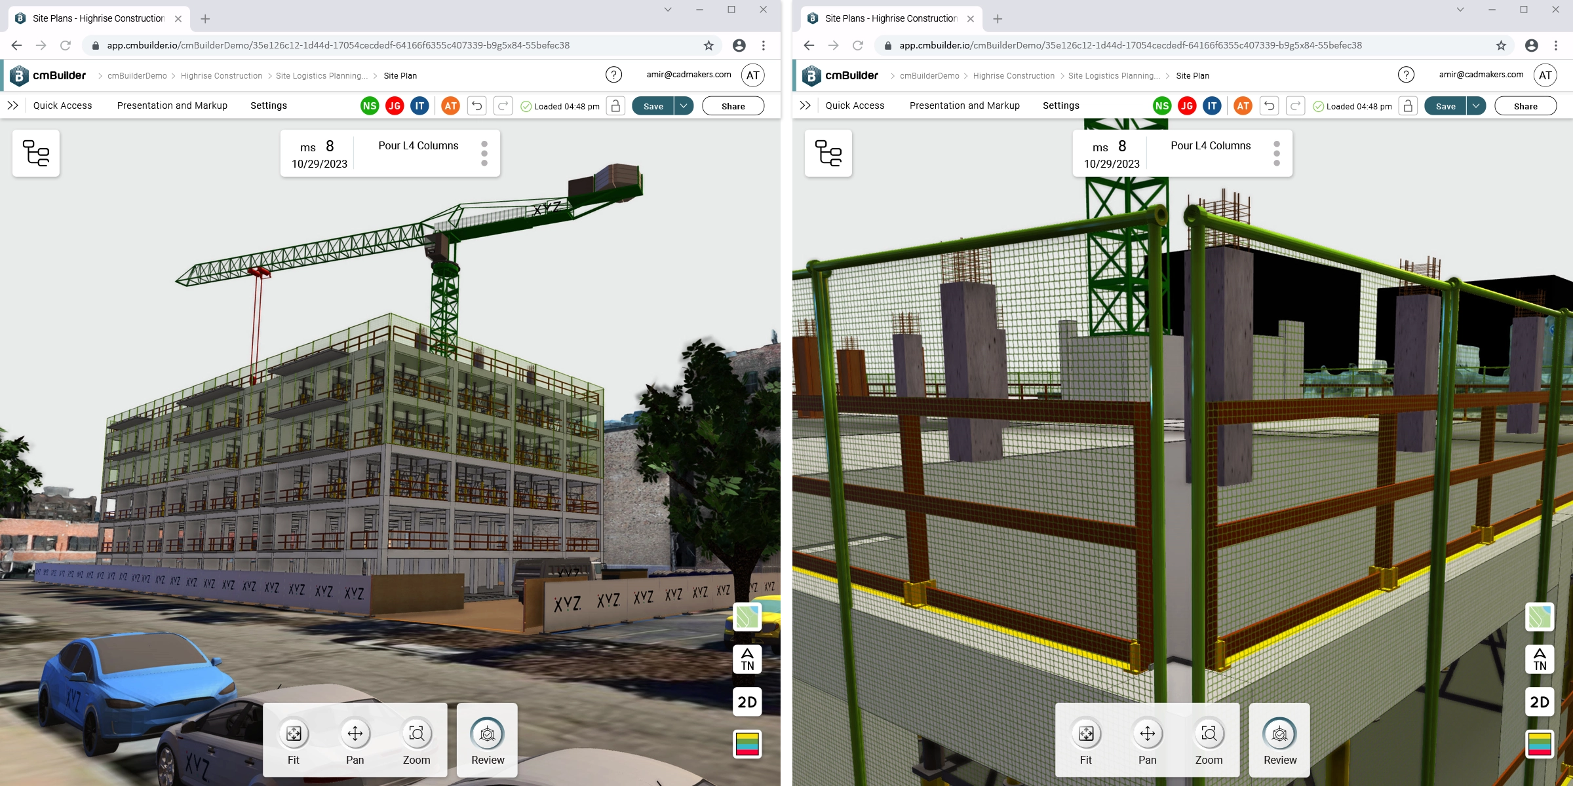1573x786 pixels.
Task: Switch viewport to 2D mode
Action: click(746, 701)
